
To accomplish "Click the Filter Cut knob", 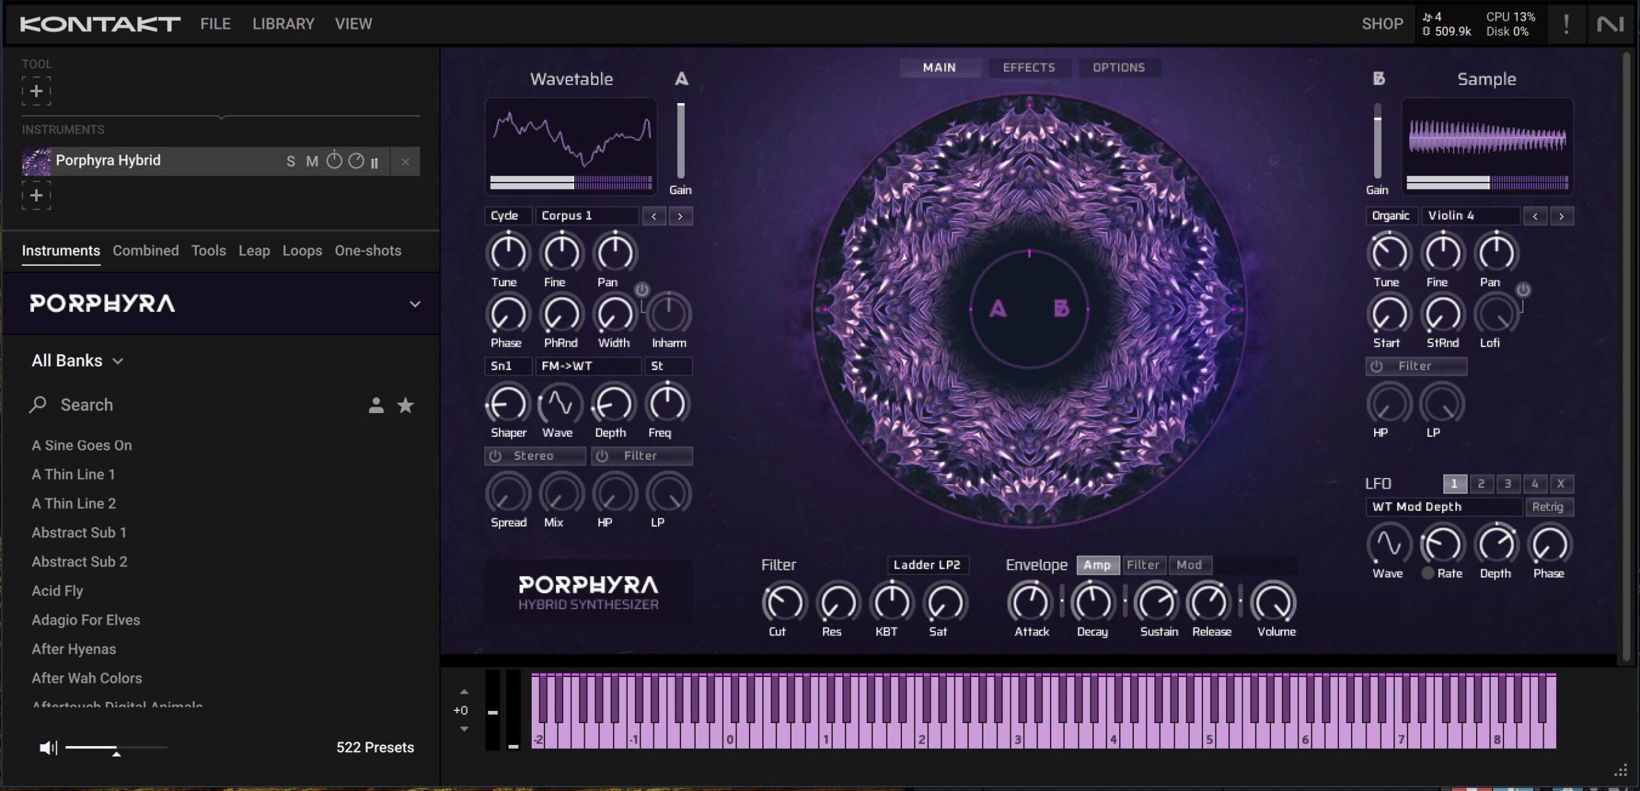I will pos(784,602).
